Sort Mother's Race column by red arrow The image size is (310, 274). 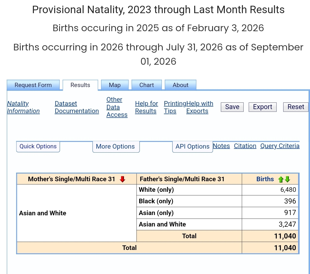click(123, 179)
